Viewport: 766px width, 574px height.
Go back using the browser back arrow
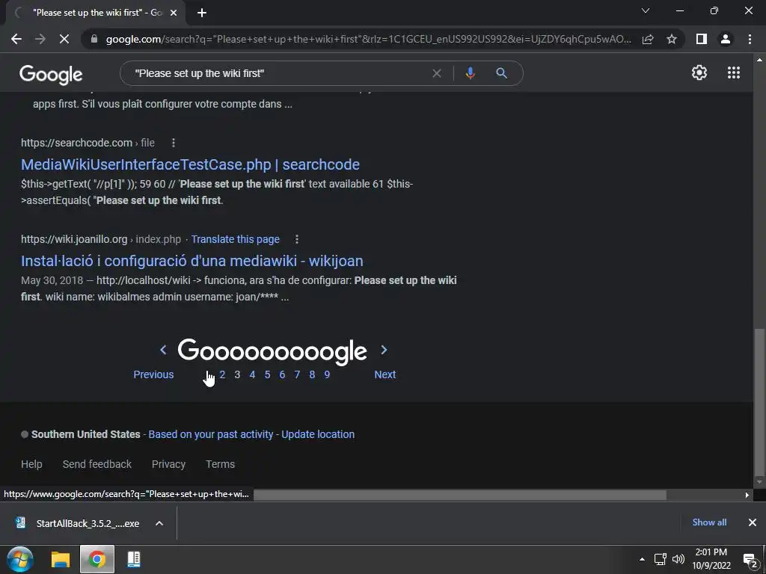16,39
